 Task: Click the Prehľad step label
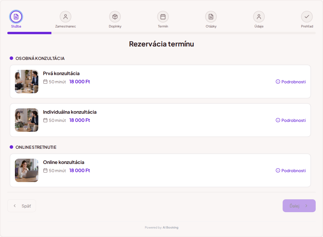click(x=307, y=26)
